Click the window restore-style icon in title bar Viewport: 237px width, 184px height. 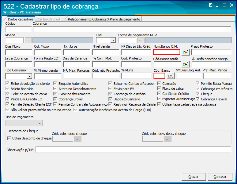(x=210, y=5)
